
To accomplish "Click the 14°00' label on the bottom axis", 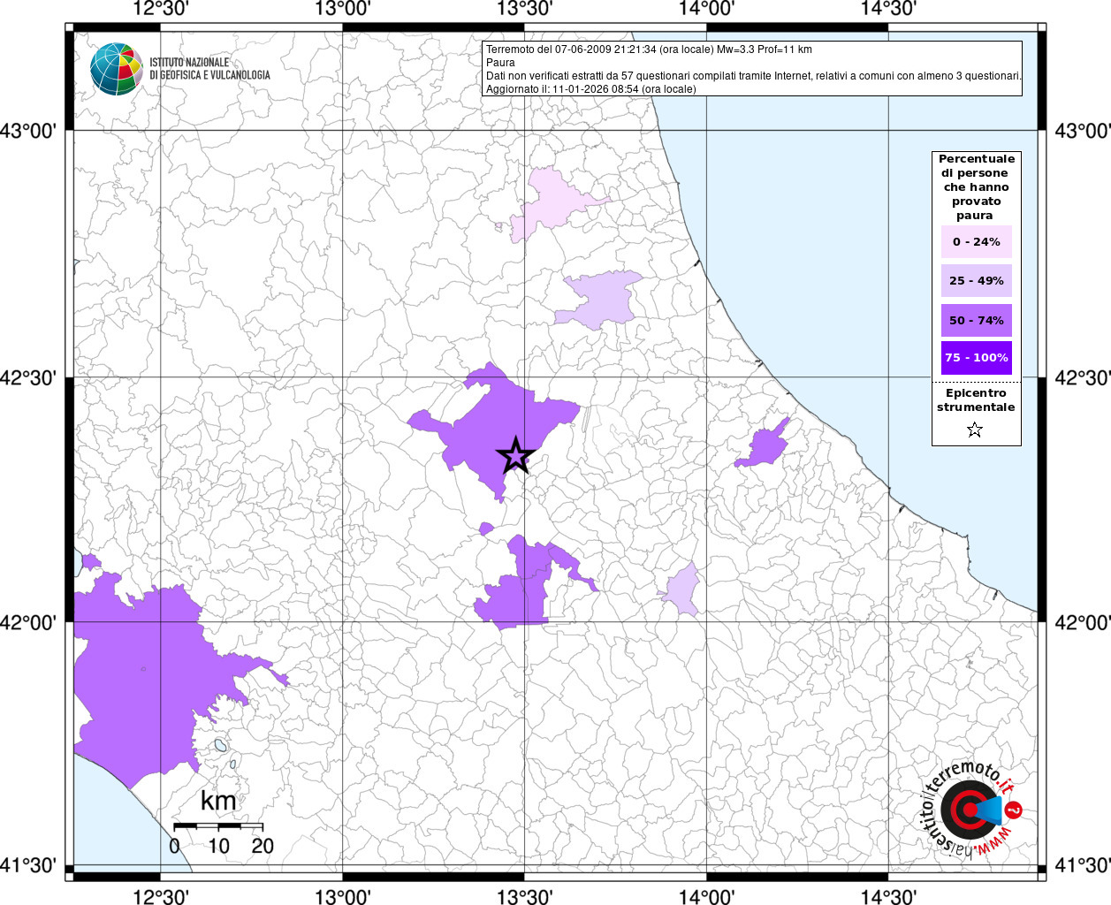I will (706, 896).
